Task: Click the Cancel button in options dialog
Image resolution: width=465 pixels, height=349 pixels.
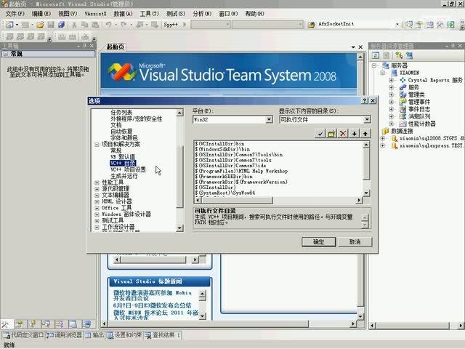Action: pos(355,242)
